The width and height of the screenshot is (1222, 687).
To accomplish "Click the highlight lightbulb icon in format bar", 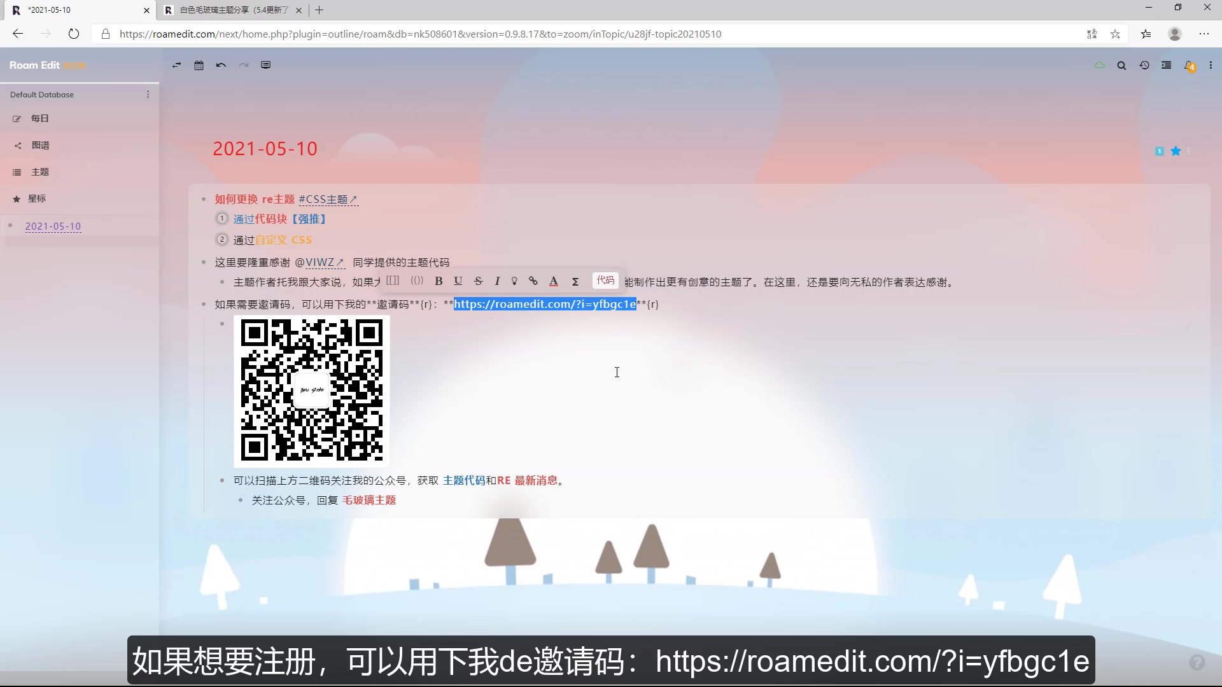I will click(514, 281).
